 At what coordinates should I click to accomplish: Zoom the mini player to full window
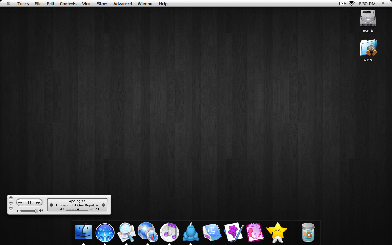(11, 208)
